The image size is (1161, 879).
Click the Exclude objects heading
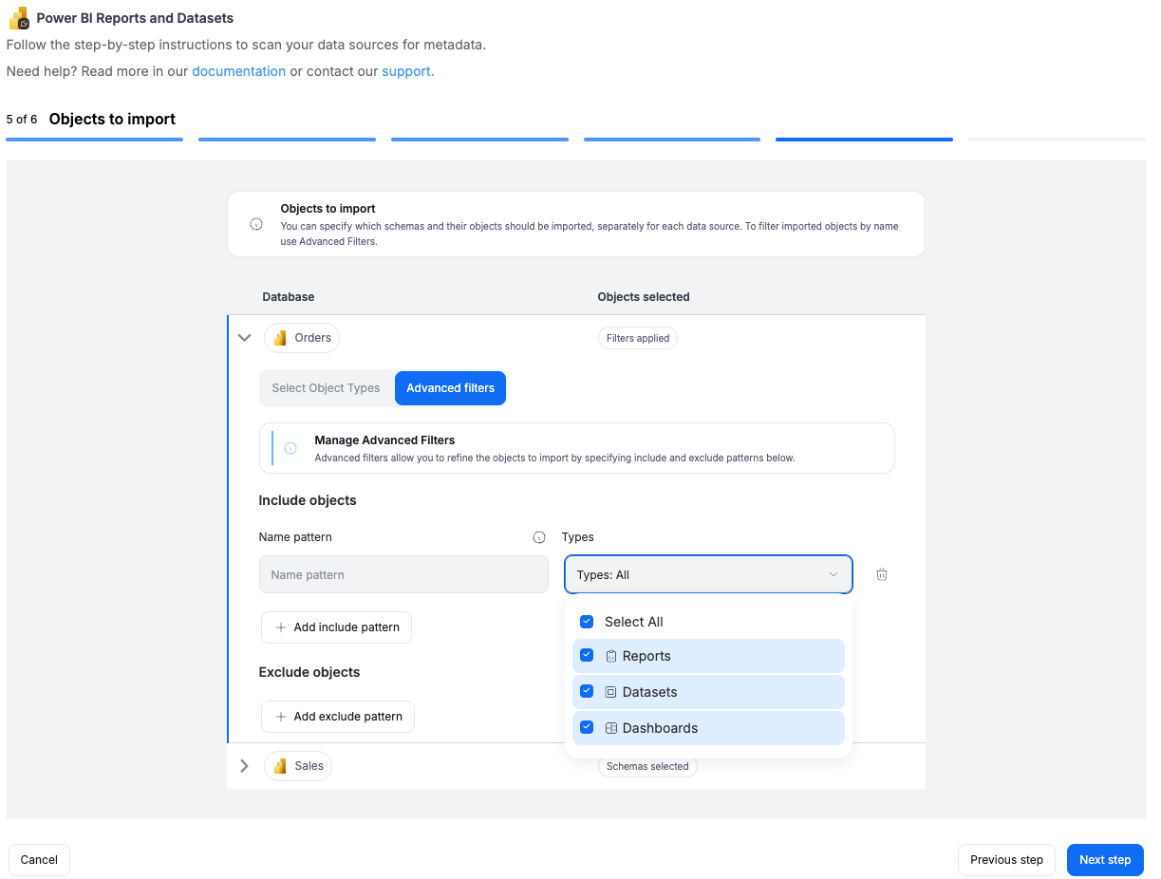(309, 672)
